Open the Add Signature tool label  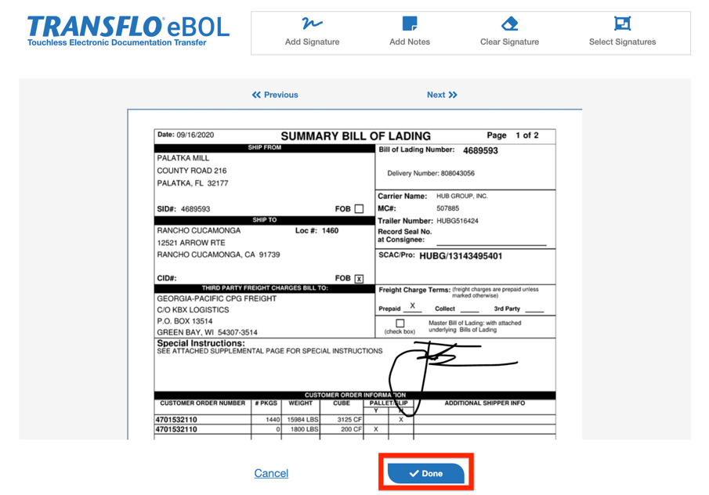tap(312, 42)
